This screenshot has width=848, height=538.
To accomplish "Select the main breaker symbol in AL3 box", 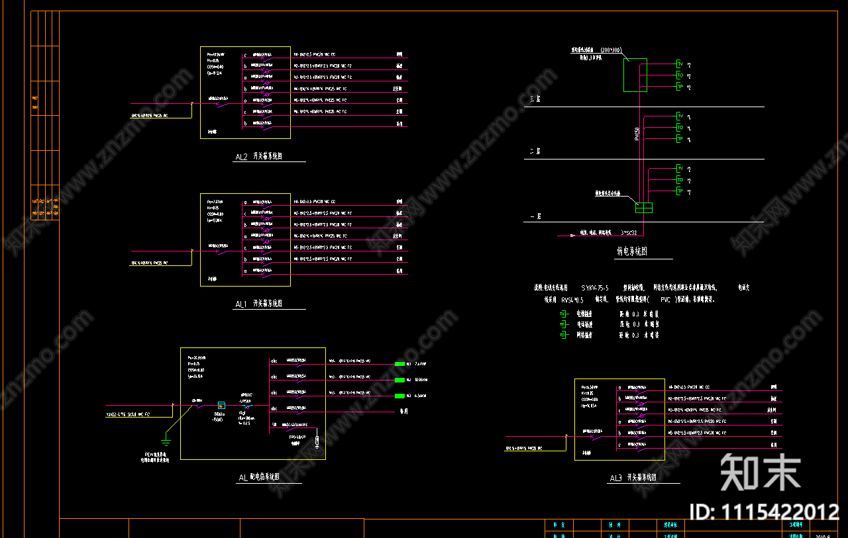I will click(x=596, y=436).
